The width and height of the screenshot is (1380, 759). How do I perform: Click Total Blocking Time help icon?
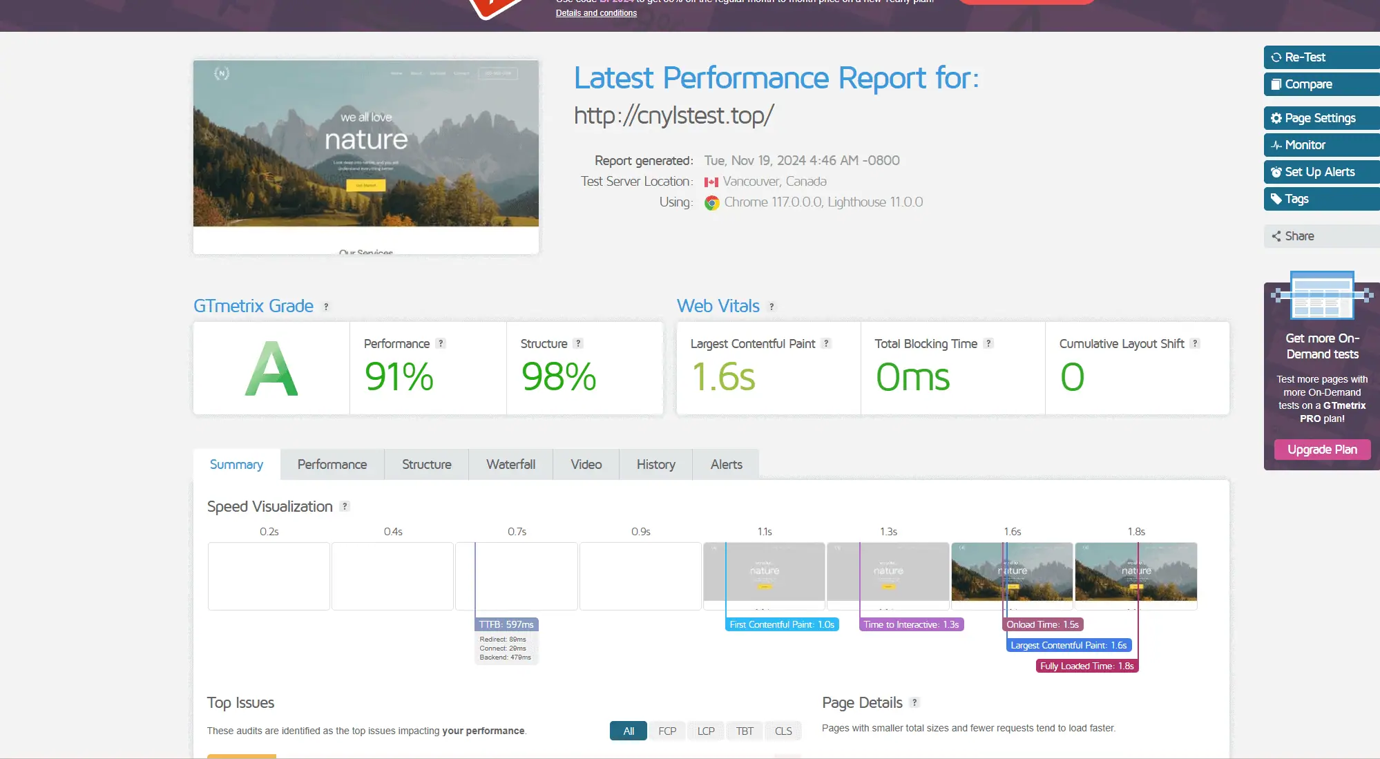coord(988,343)
